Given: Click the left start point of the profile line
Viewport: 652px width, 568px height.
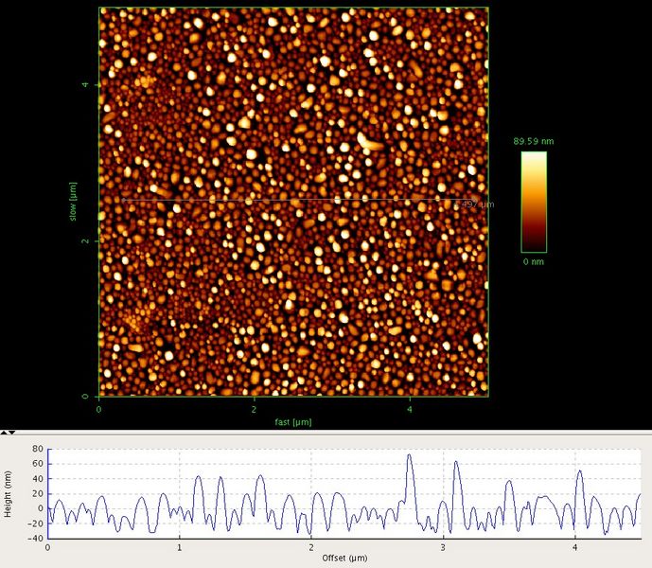Looking at the screenshot, I should [x=123, y=200].
